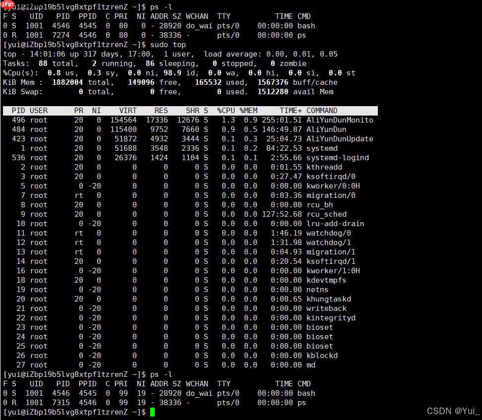
Task: Select the 'sudo top' command text
Action: pyautogui.click(x=168, y=45)
